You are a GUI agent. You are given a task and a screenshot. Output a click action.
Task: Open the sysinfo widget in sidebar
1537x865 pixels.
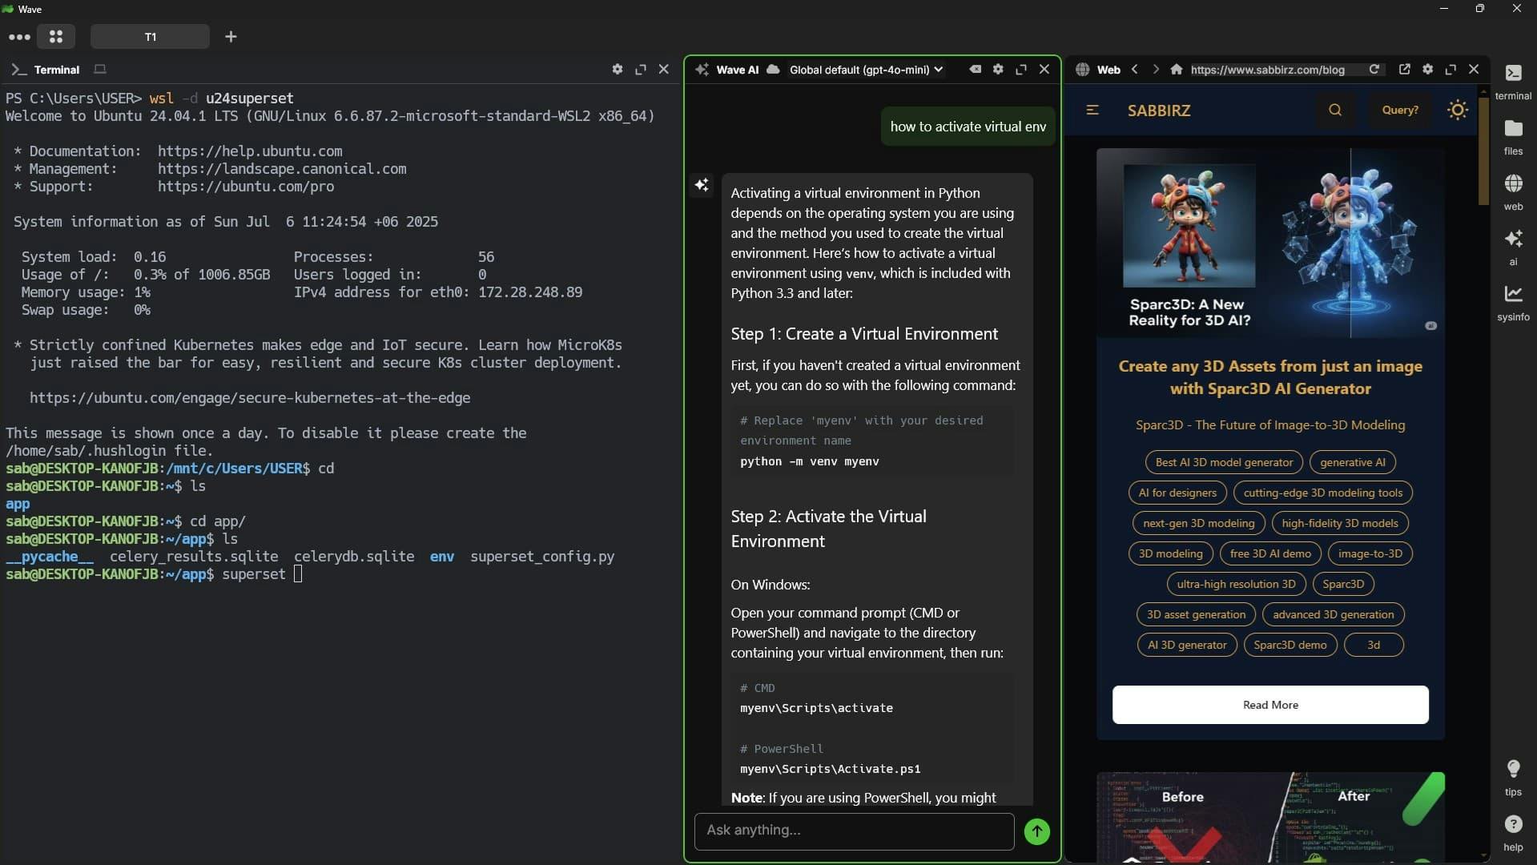(1513, 302)
